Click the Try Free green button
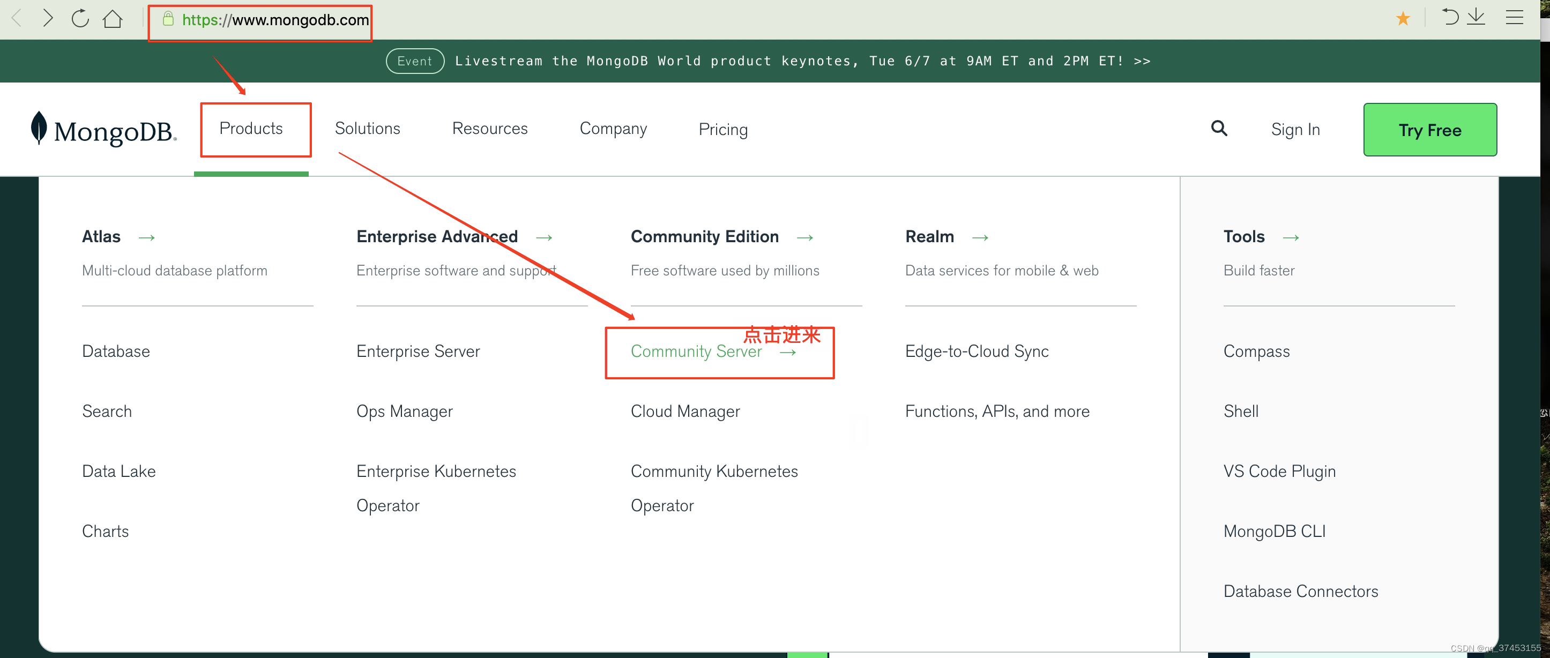1550x658 pixels. [1432, 130]
